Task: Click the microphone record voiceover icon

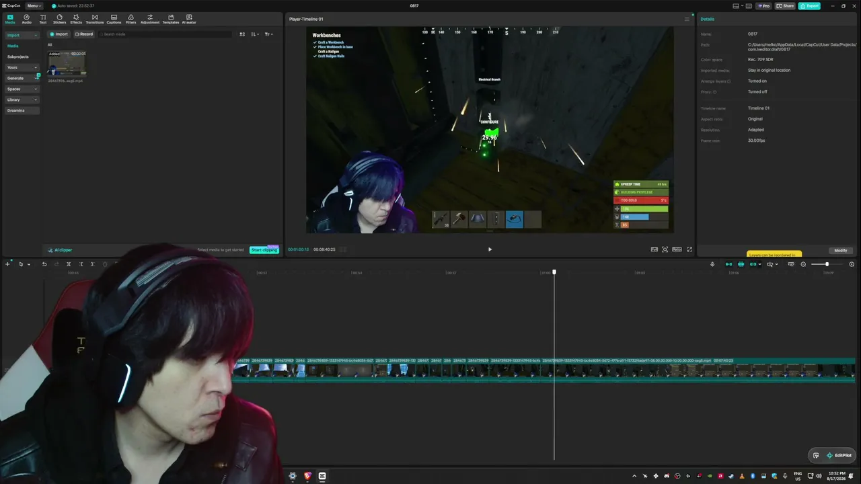Action: 712,264
